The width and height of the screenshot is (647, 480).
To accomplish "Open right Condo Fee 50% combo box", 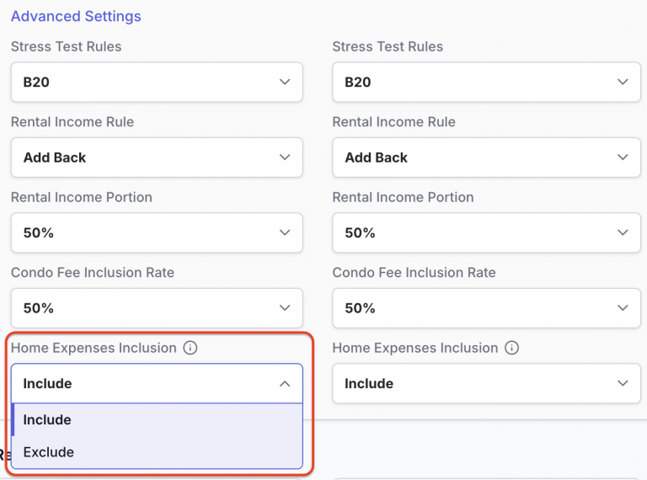I will [486, 308].
